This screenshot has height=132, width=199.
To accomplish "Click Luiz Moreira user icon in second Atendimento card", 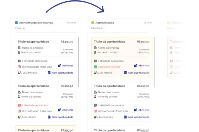I will (19, 117).
